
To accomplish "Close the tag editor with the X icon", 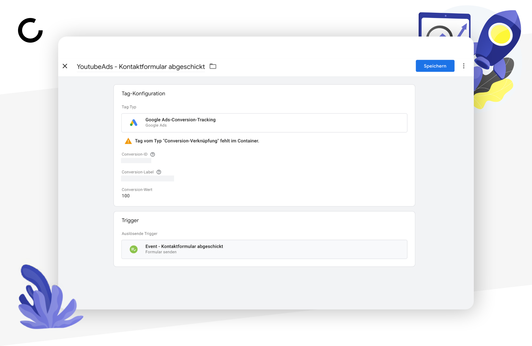I will [65, 66].
